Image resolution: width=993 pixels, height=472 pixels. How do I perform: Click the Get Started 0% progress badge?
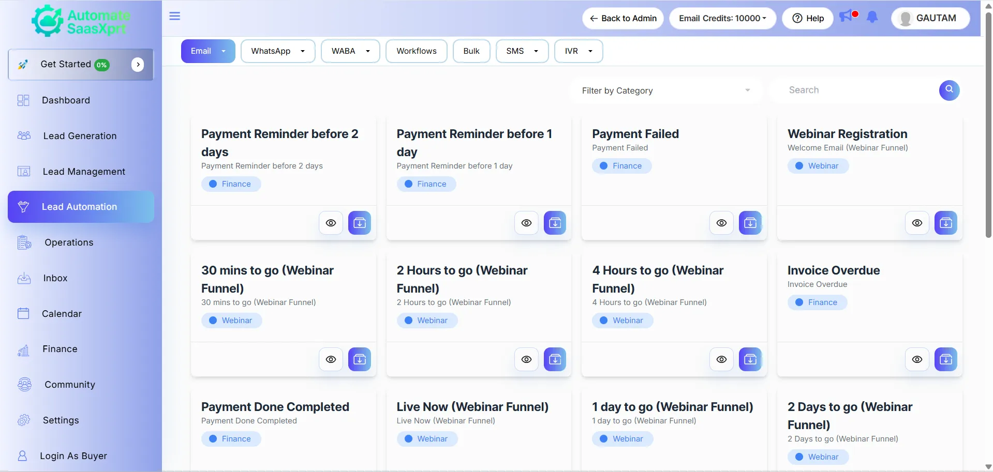coord(102,65)
